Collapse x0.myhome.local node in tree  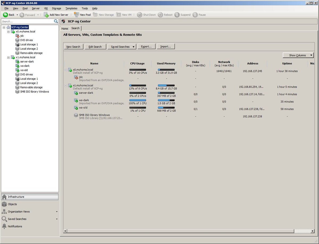[8, 31]
